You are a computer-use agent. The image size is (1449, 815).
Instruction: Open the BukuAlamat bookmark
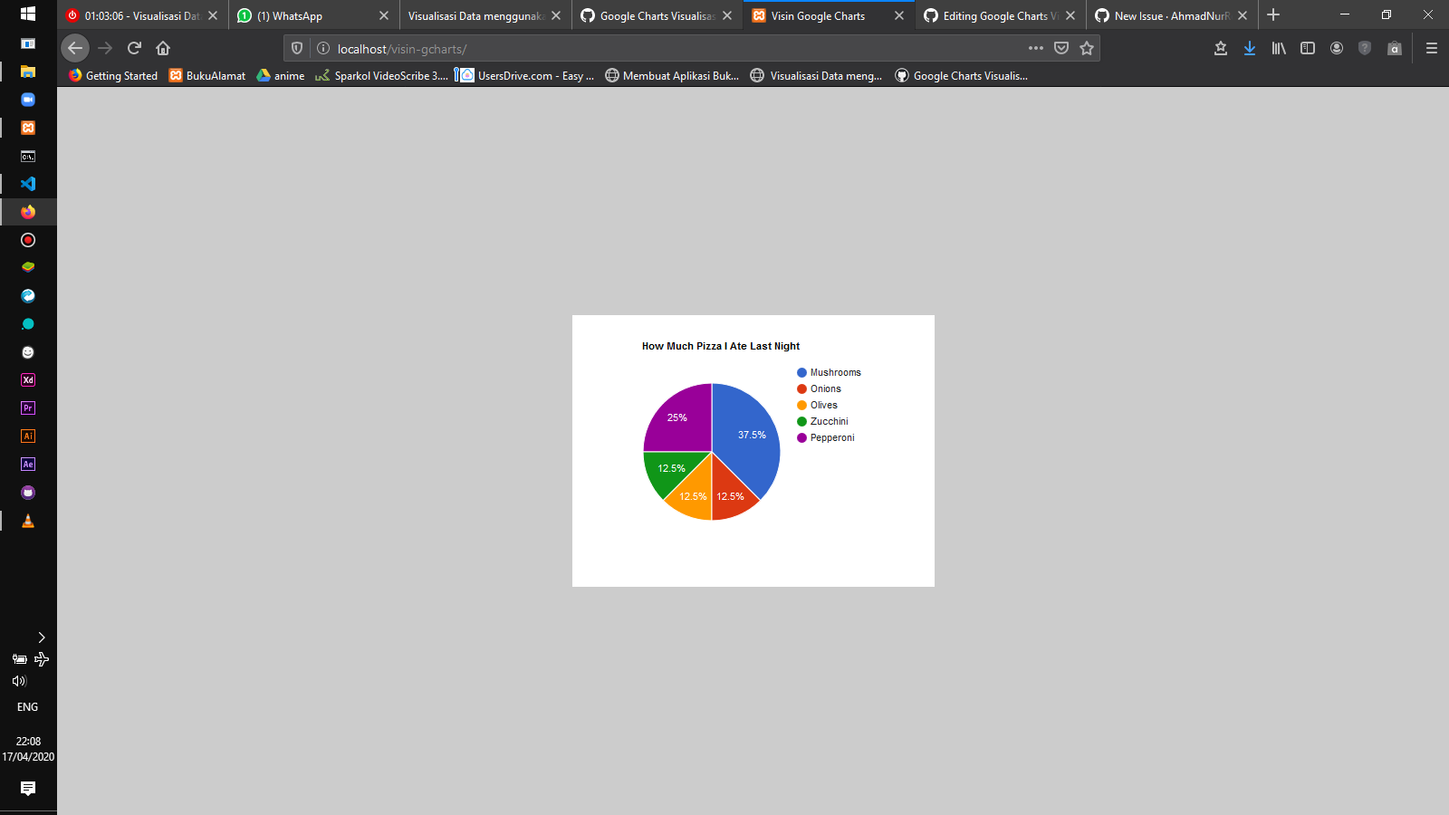[x=207, y=75]
